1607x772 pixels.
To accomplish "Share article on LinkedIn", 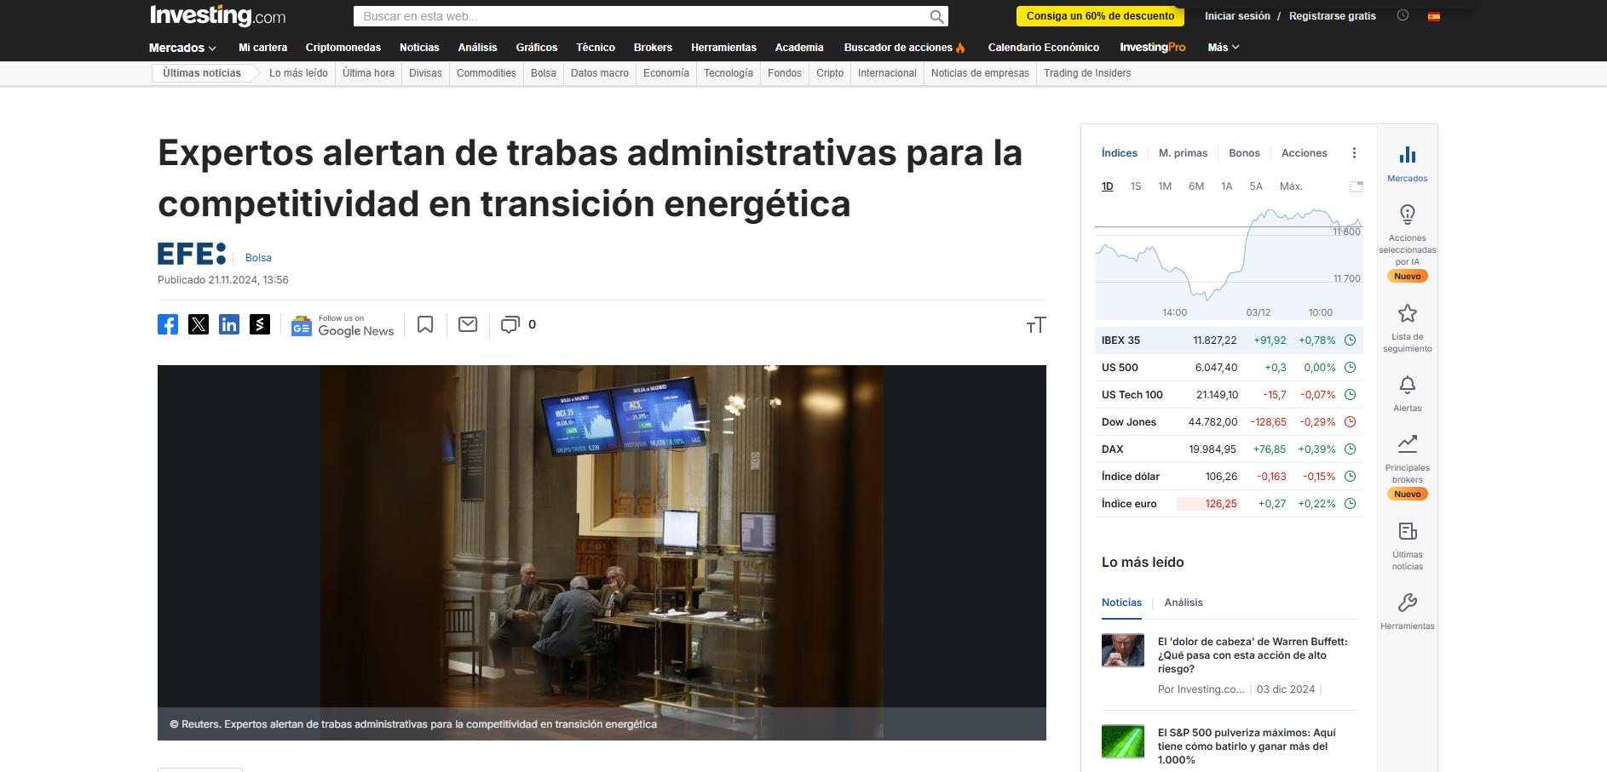I will 229,324.
